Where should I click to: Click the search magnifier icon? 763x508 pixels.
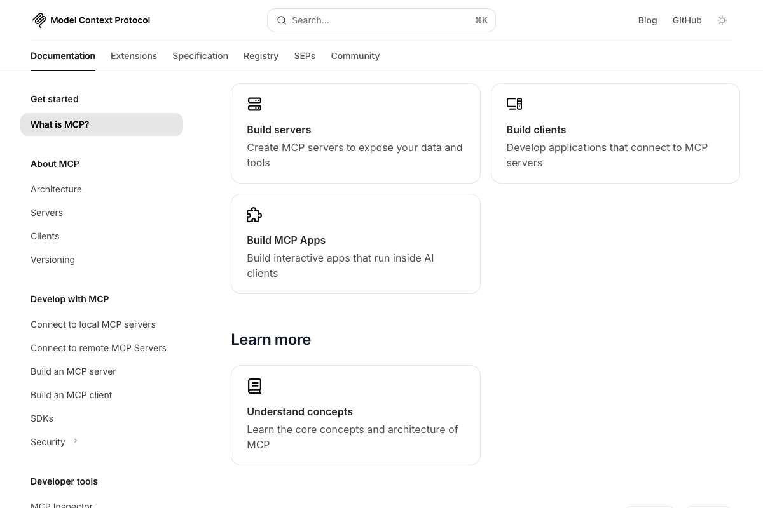tap(282, 20)
